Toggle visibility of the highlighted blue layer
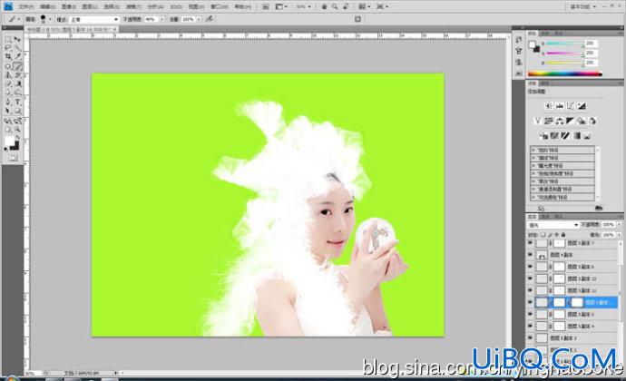The image size is (626, 381). click(x=530, y=302)
